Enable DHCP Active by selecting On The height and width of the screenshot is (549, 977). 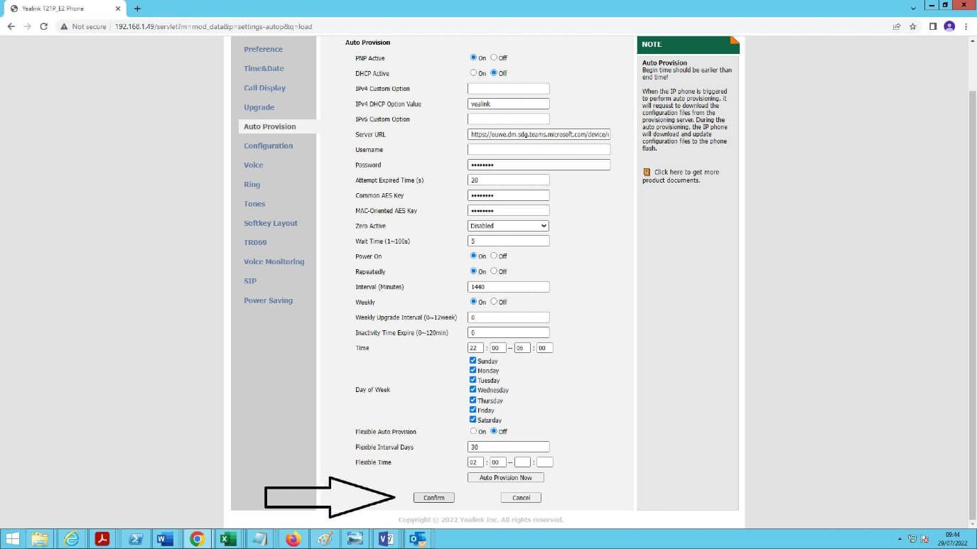point(473,72)
